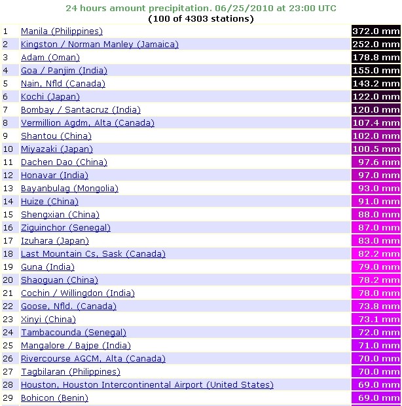Select the 178.8 mm value
The image size is (402, 406).
pyautogui.click(x=376, y=58)
